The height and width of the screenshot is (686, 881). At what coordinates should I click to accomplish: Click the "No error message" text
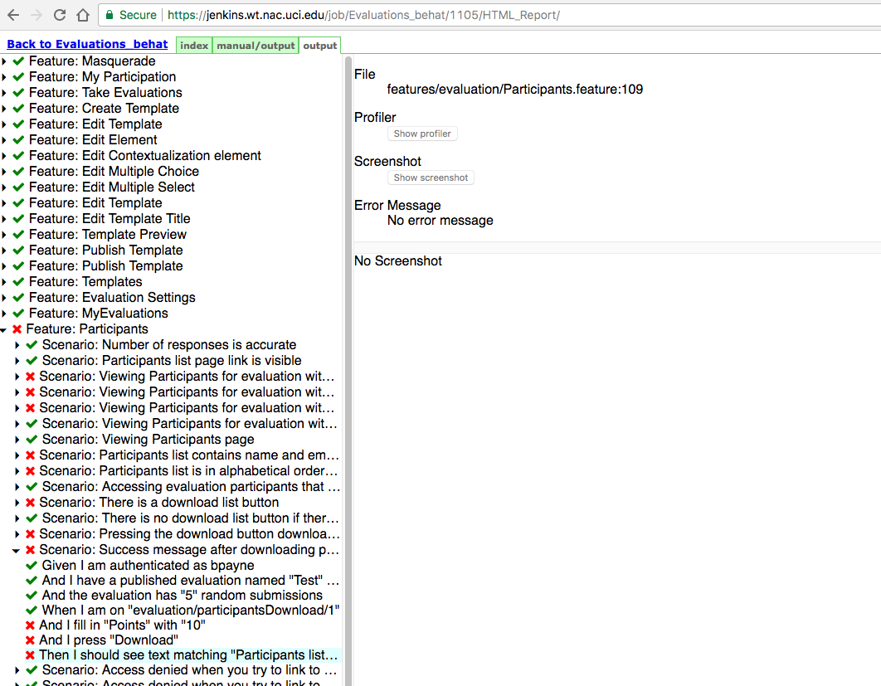[x=440, y=221]
